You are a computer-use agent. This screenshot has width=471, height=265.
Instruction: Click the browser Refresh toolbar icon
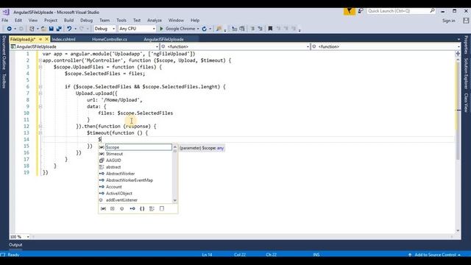click(x=205, y=29)
